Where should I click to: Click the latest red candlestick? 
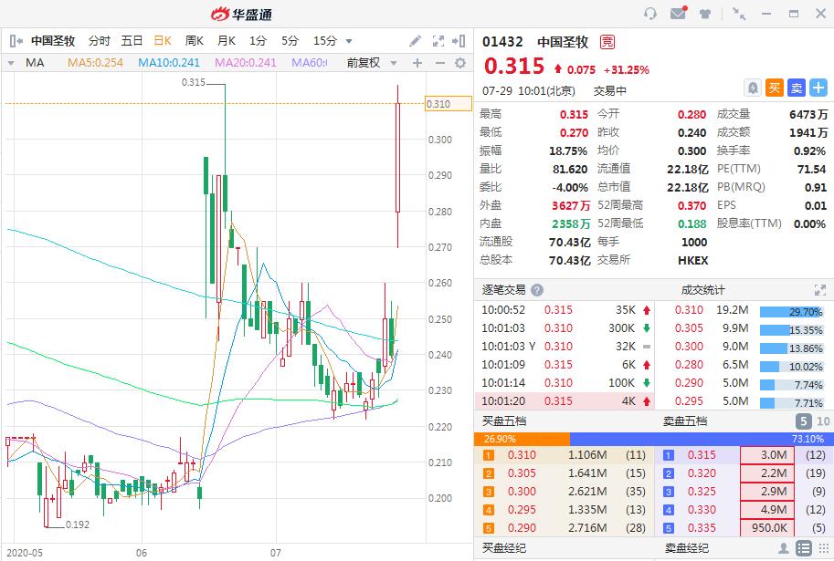coord(397,158)
